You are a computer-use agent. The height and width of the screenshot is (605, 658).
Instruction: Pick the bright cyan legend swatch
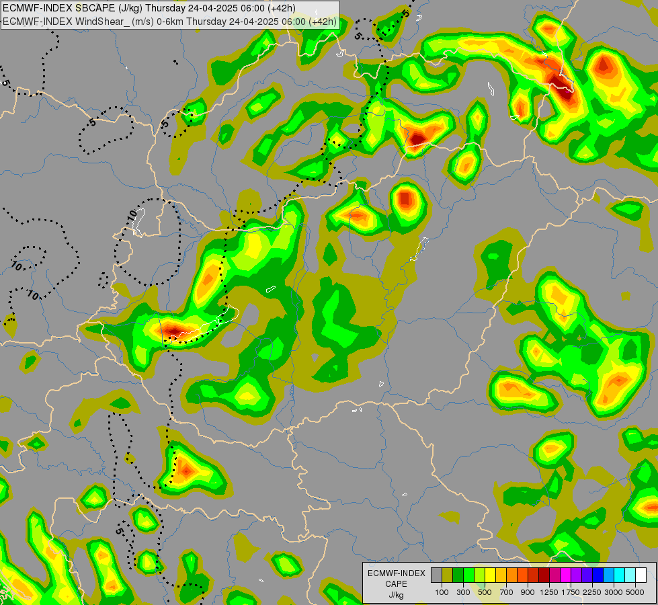[x=620, y=575]
